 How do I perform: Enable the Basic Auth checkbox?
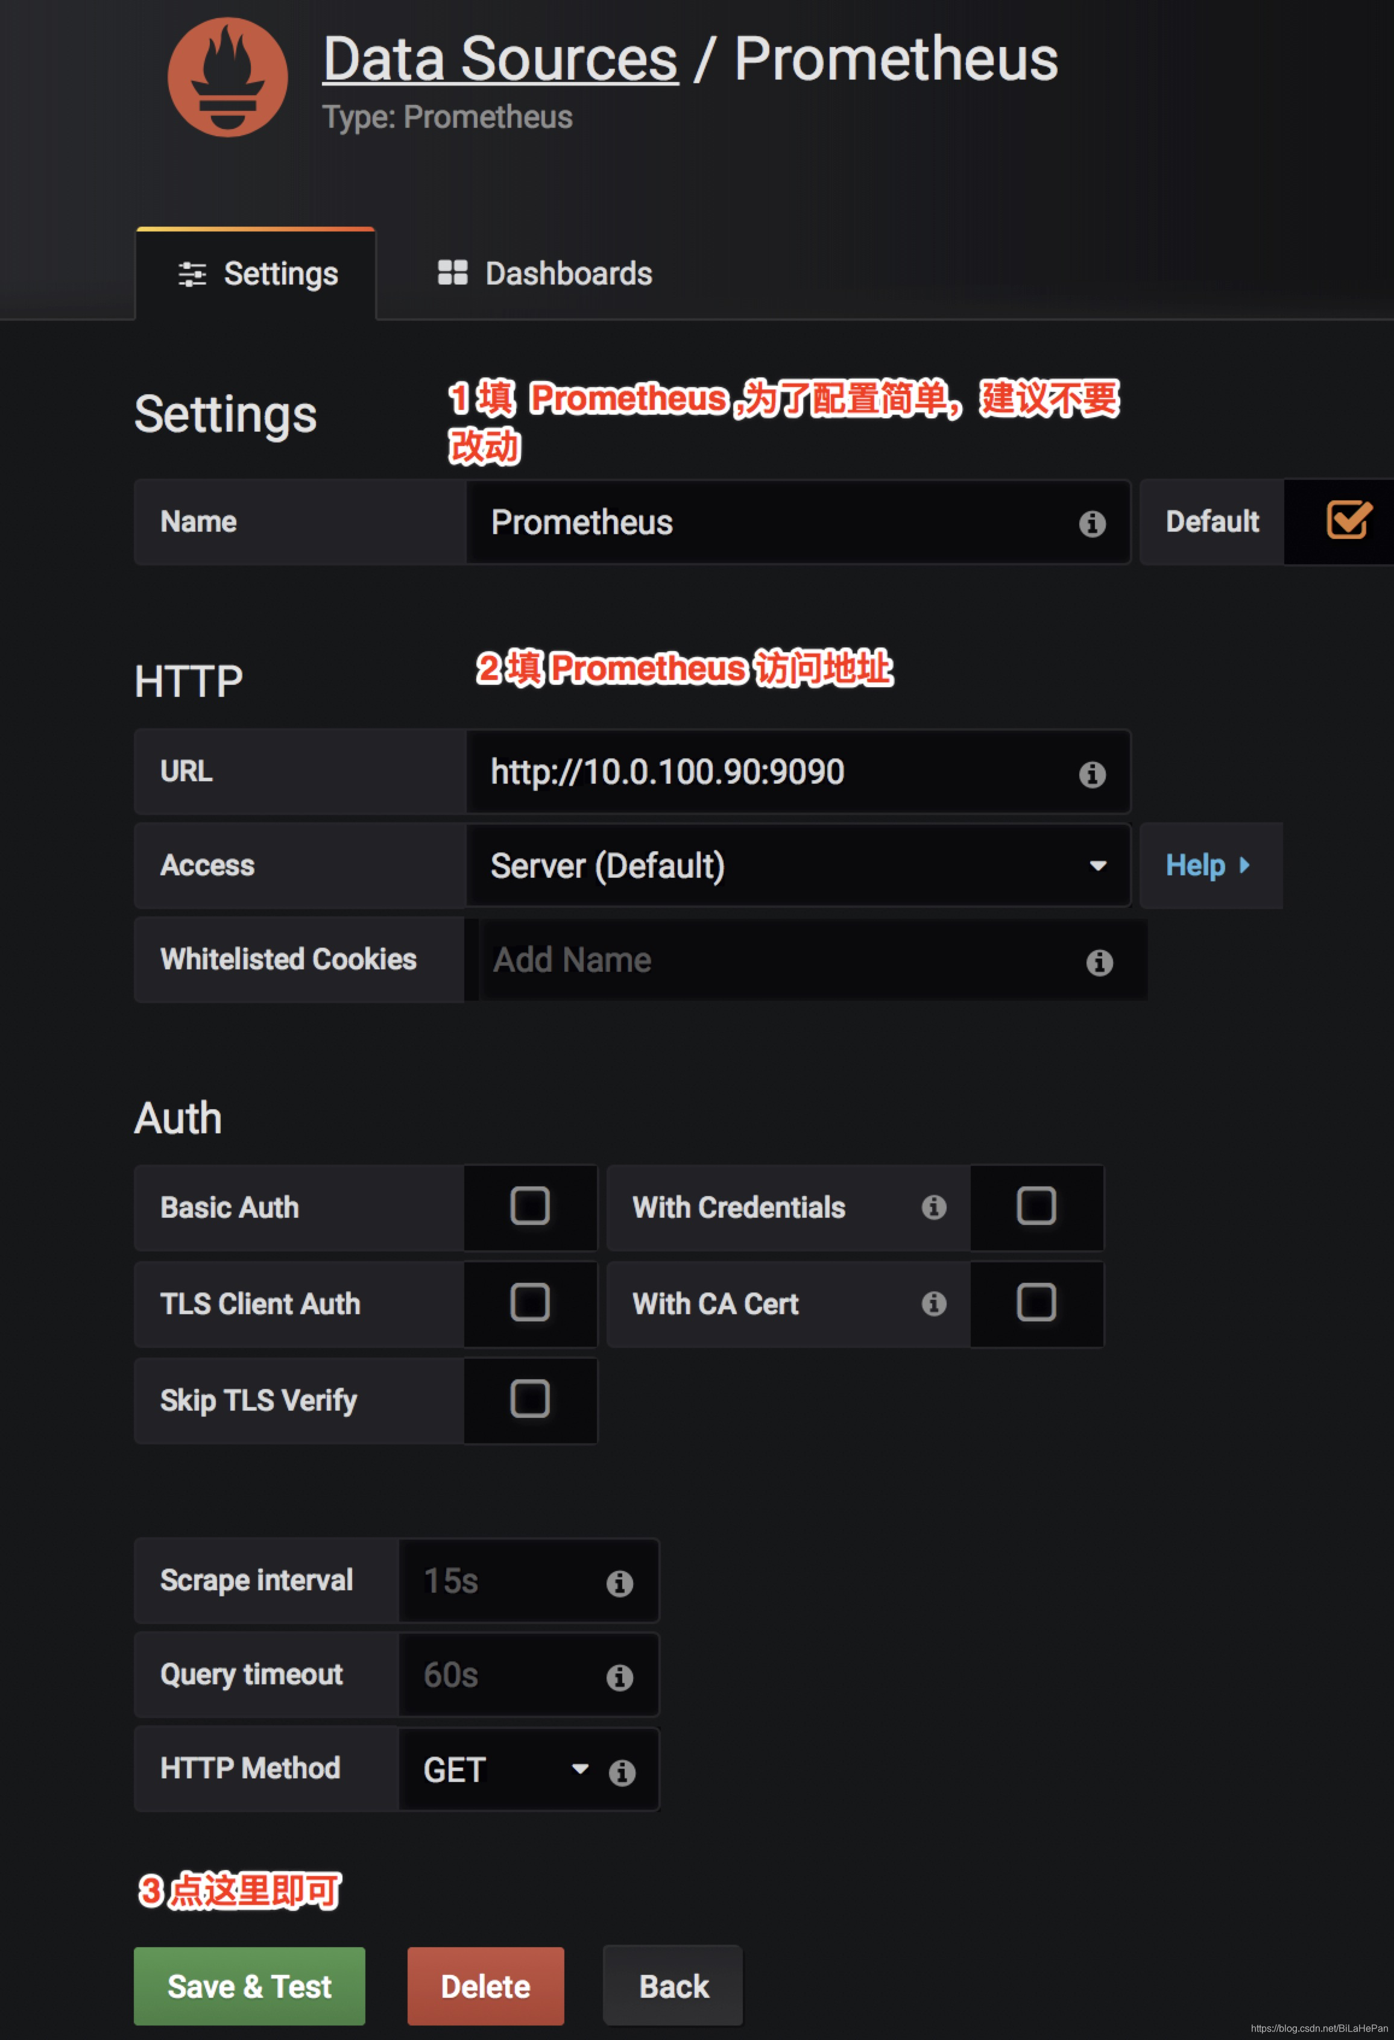530,1206
